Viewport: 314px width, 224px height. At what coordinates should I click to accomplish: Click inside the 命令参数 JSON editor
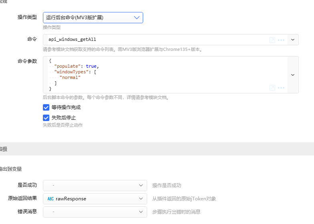tap(156, 75)
